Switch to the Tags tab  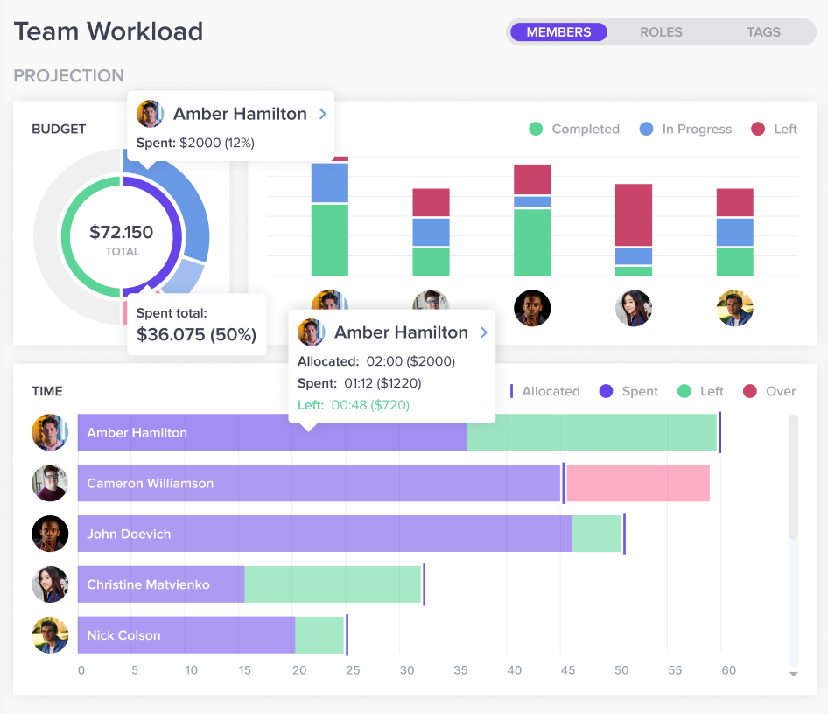point(763,32)
